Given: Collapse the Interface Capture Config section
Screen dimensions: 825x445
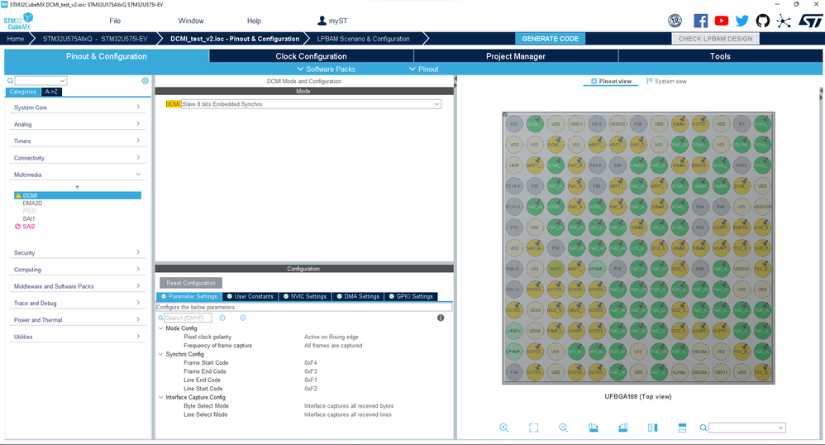Looking at the screenshot, I should coord(160,397).
